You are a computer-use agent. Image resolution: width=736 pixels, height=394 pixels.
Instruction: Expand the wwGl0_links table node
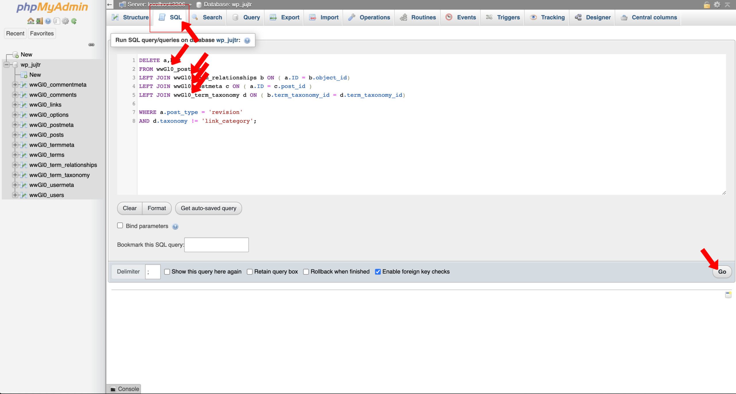pos(15,105)
